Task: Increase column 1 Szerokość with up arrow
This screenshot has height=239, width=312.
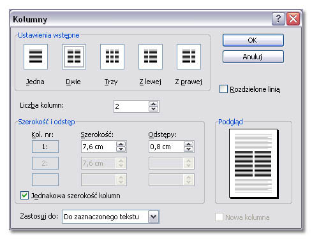Action: [121, 144]
